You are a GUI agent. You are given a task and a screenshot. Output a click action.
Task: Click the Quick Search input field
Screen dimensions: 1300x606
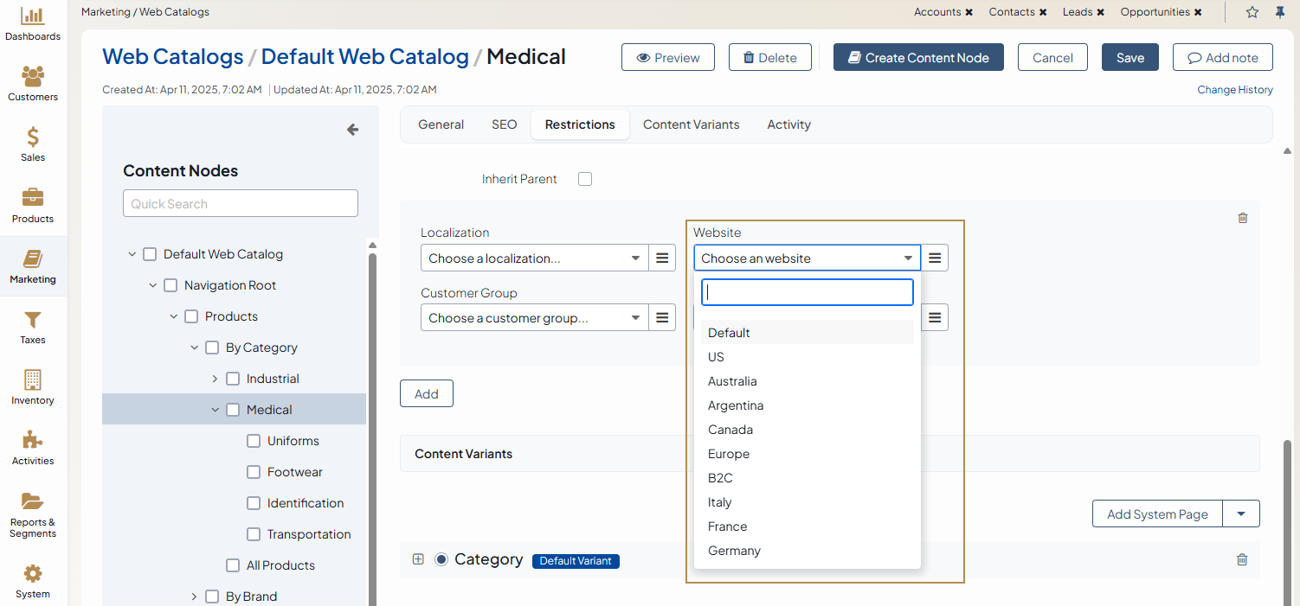pos(241,203)
